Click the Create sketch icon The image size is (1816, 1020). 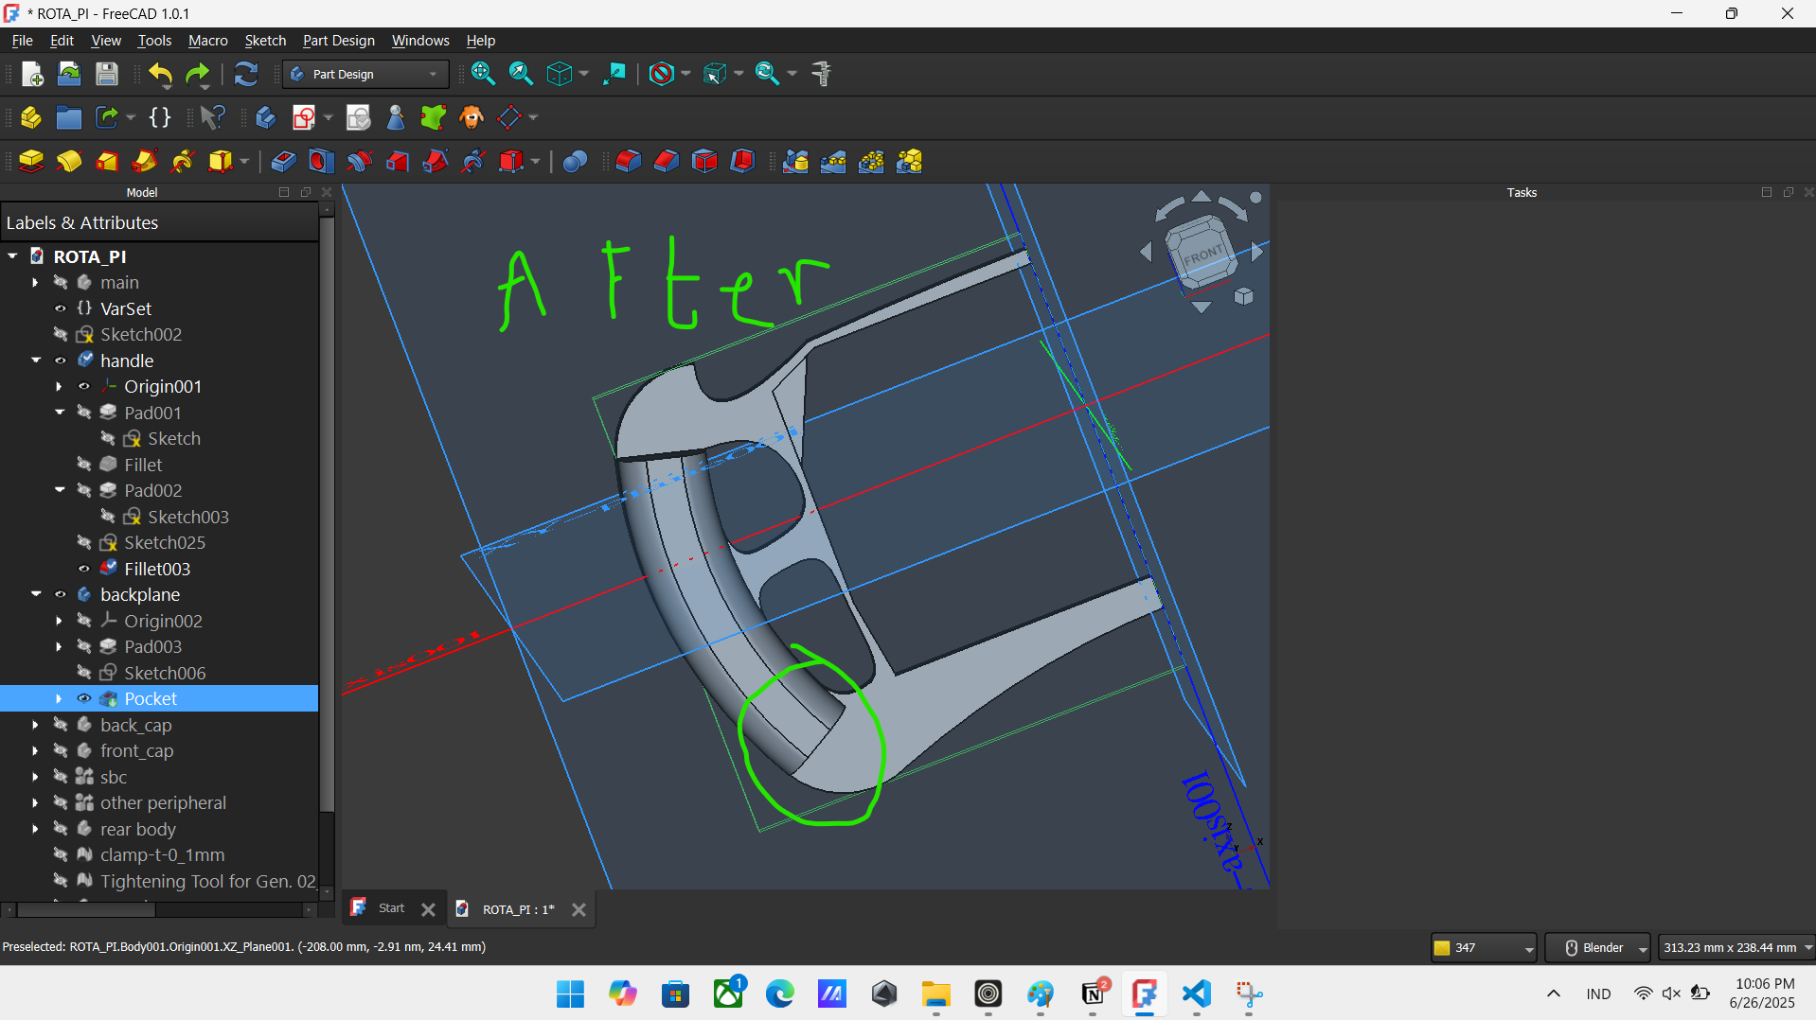[x=304, y=117]
